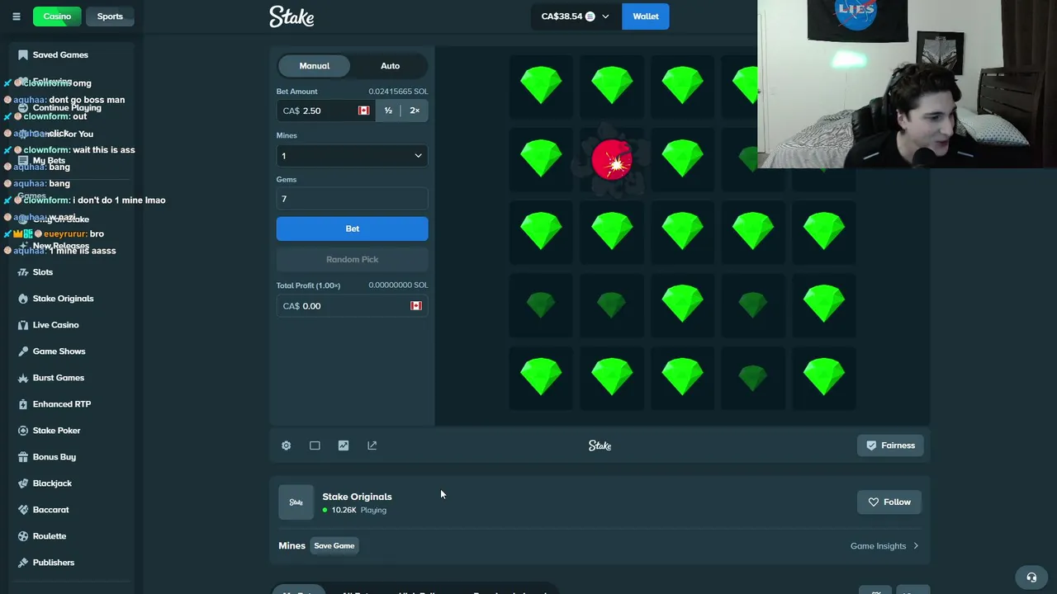Open Blackjack in the sidebar
This screenshot has height=594, width=1057.
pos(52,483)
